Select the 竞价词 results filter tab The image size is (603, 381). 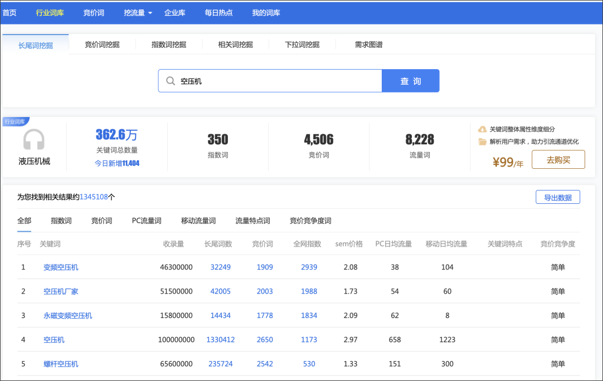(x=101, y=221)
